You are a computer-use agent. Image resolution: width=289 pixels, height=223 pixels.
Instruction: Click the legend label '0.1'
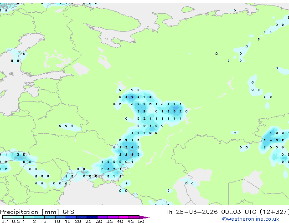coord(5,221)
